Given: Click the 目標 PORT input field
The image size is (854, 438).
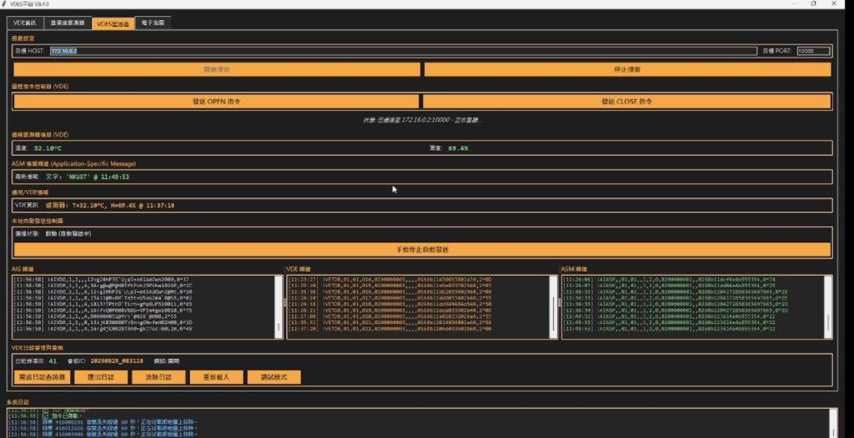Looking at the screenshot, I should pyautogui.click(x=813, y=51).
